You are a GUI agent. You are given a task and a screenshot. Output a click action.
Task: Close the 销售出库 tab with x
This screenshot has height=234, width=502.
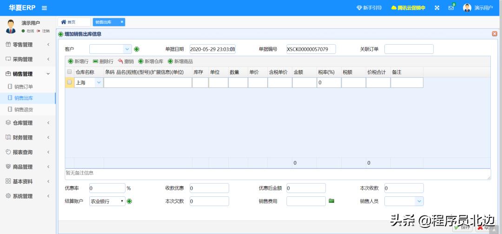[122, 22]
